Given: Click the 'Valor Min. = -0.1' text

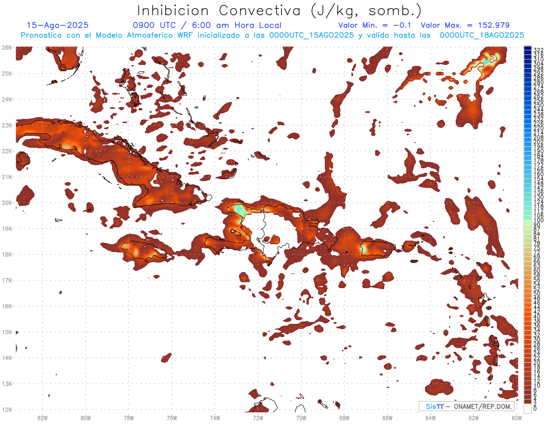Looking at the screenshot, I should (375, 25).
